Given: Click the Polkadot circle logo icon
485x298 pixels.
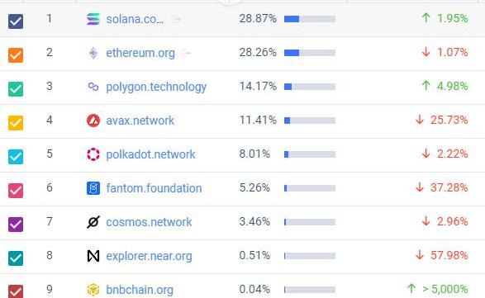Looking at the screenshot, I should [93, 154].
